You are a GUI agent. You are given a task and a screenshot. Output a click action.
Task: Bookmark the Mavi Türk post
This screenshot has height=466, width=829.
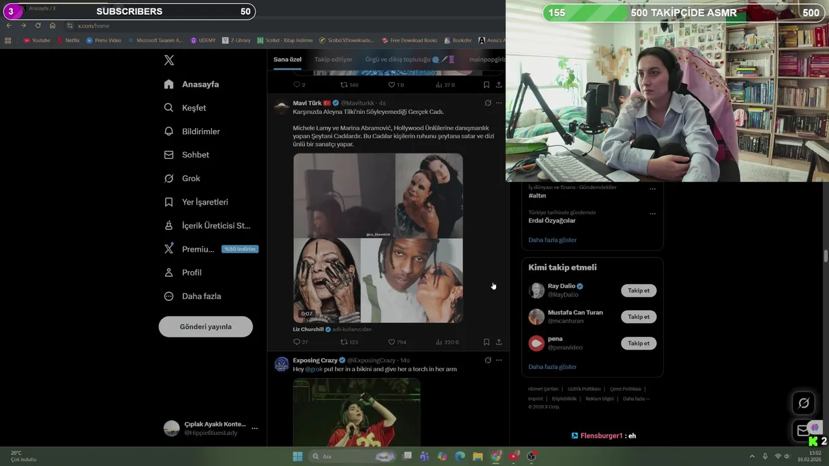tap(486, 342)
